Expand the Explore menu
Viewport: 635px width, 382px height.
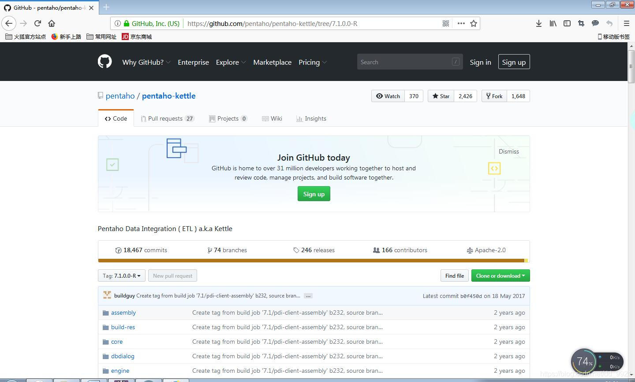[x=231, y=62]
